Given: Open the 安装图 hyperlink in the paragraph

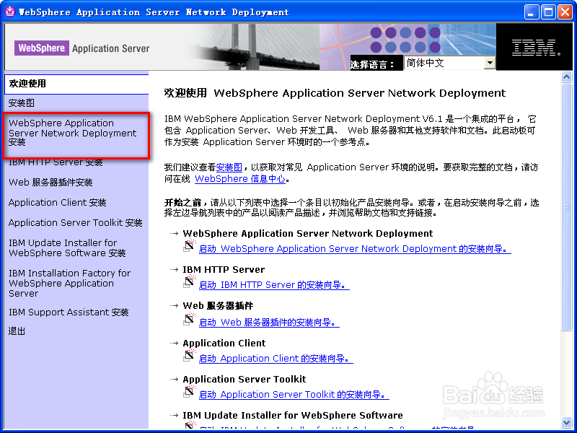Looking at the screenshot, I should pos(229,167).
